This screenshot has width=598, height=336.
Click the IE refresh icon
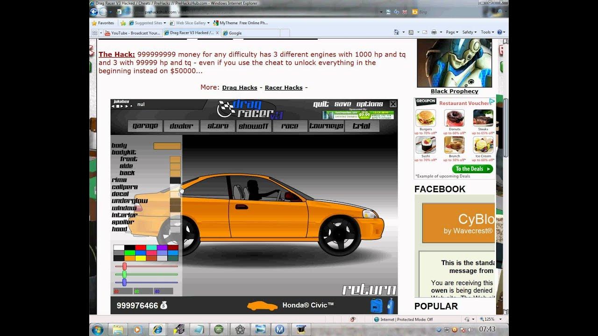[x=396, y=12]
